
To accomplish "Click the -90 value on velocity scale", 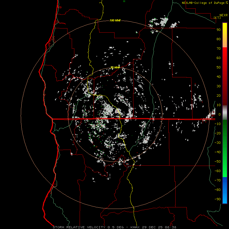I will coord(218,199).
